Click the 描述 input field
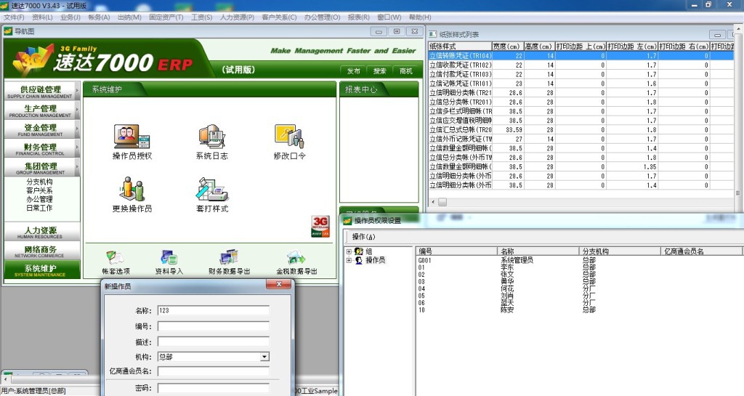This screenshot has width=744, height=396. click(x=214, y=342)
